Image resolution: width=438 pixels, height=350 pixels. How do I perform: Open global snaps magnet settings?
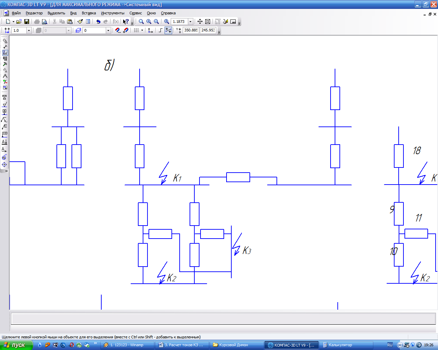(x=118, y=30)
